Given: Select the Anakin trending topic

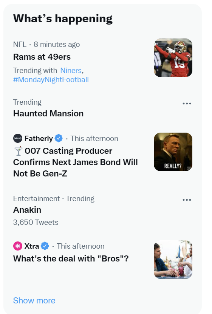Looking at the screenshot, I should click(x=27, y=210).
